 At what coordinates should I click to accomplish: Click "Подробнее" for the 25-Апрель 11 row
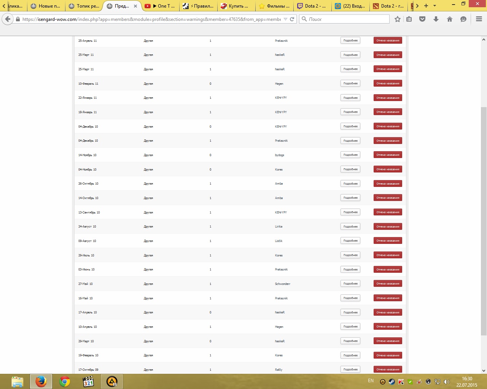click(x=350, y=40)
